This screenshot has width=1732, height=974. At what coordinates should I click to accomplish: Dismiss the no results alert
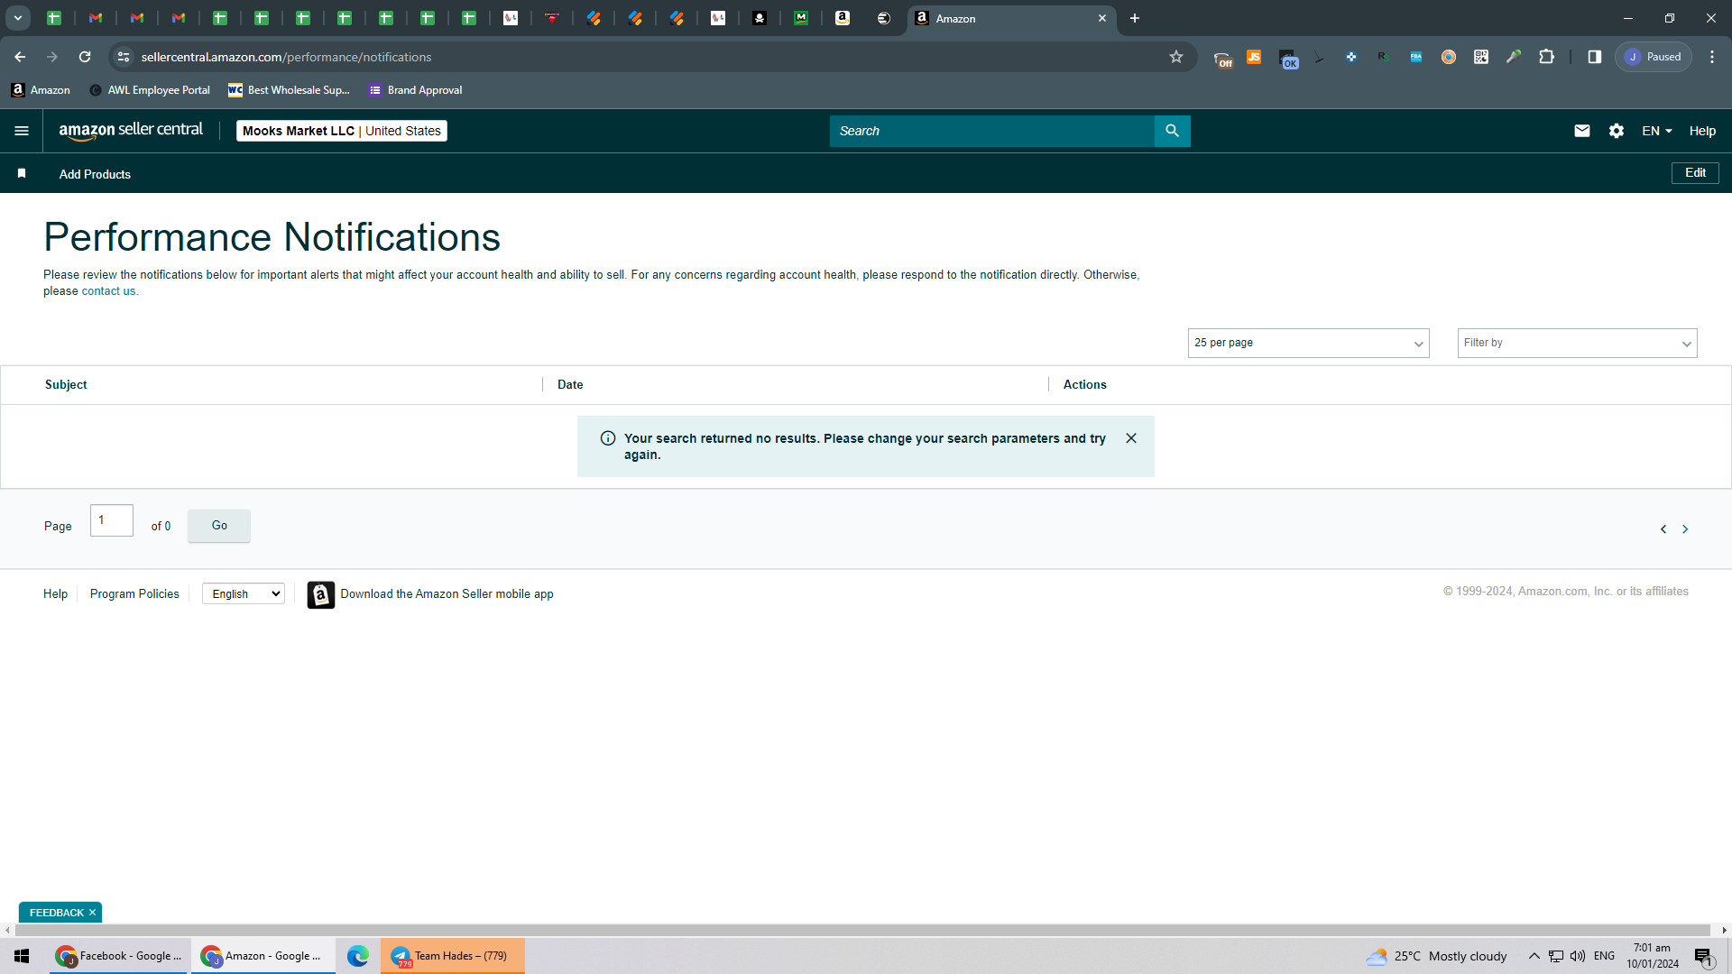[x=1131, y=438]
